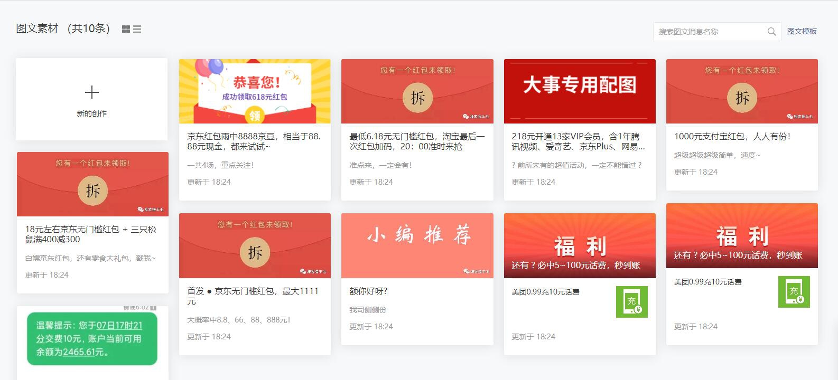Screen dimensions: 838x380
Task: Click 更新于 18:24 under 额你好呀 card
Action: point(371,327)
